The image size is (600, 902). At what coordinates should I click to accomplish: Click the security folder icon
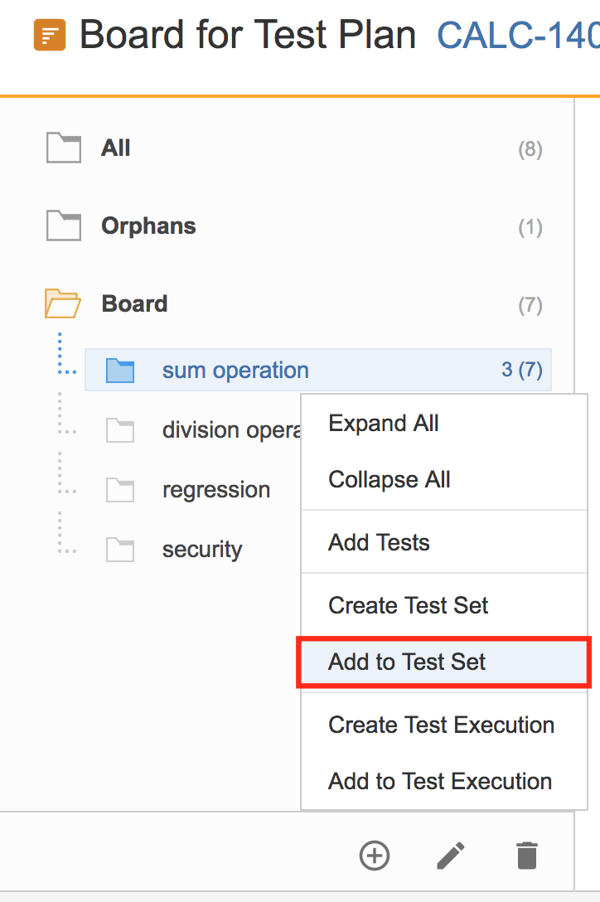point(120,550)
